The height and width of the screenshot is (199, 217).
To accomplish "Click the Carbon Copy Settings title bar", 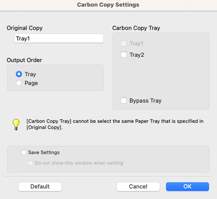I will pos(108,5).
